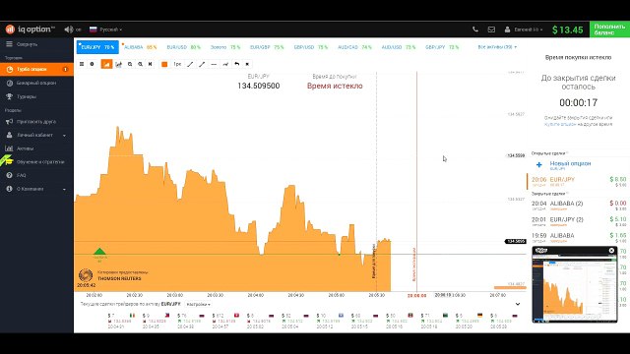Switch to the EUR/GBP 75% tab

click(267, 47)
